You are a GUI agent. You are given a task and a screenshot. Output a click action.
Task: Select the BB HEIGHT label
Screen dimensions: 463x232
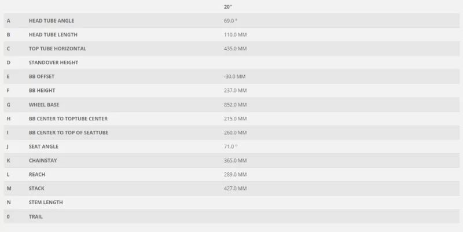[x=42, y=90]
